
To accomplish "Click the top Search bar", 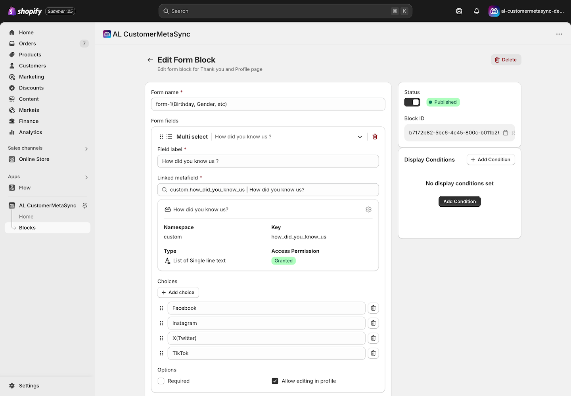I will click(x=285, y=11).
